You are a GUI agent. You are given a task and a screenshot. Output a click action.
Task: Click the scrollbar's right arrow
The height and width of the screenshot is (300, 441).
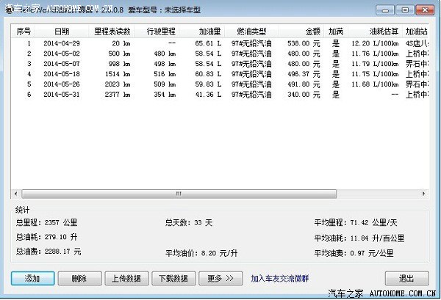coord(423,194)
